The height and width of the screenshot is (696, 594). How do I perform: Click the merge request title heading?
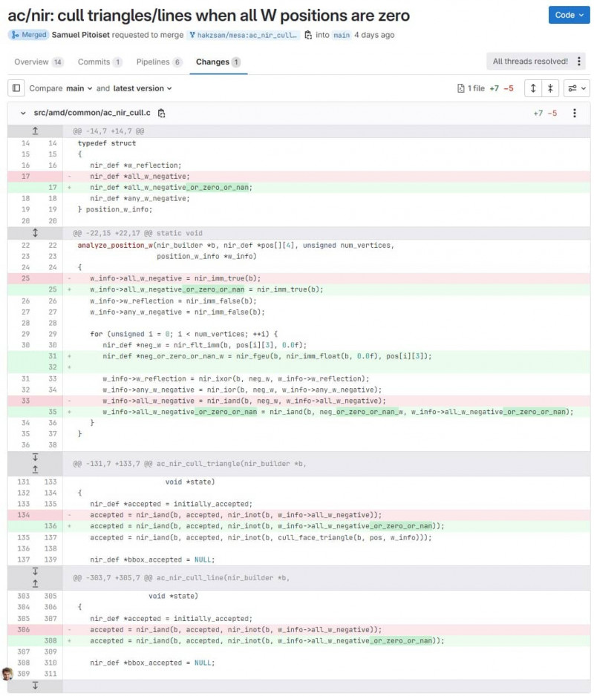coord(209,15)
